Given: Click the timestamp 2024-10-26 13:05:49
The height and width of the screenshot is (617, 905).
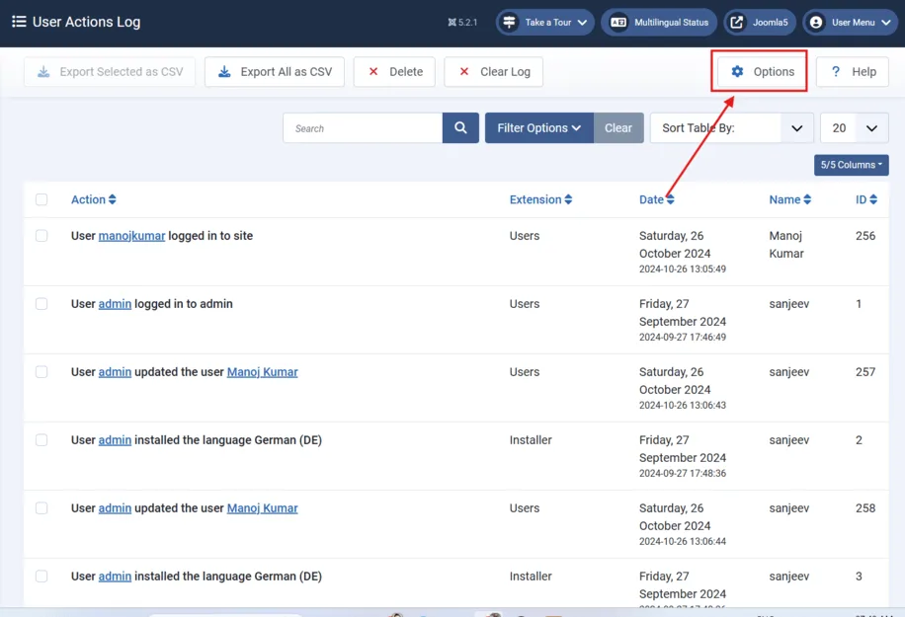Looking at the screenshot, I should coord(683,270).
